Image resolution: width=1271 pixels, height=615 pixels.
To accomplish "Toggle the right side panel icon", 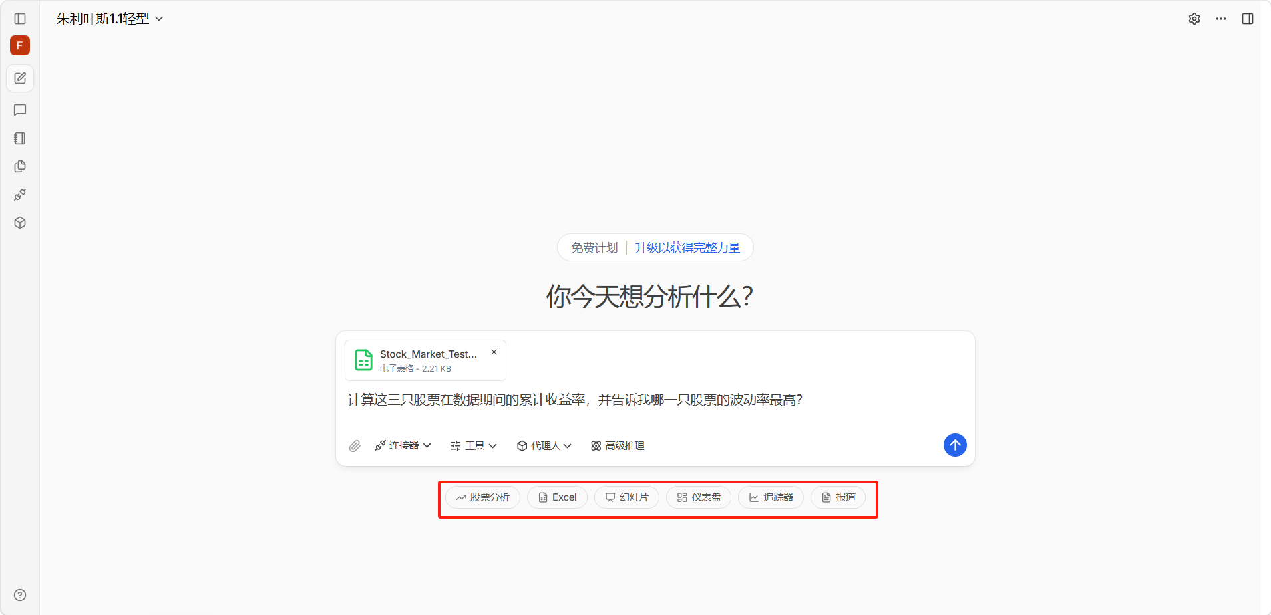I will click(1248, 19).
